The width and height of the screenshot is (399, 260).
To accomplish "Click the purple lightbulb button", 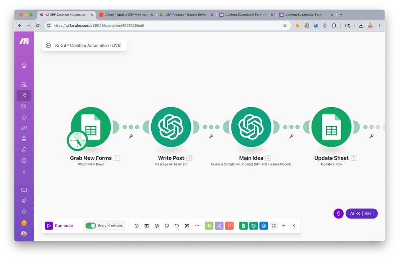I will tap(338, 213).
